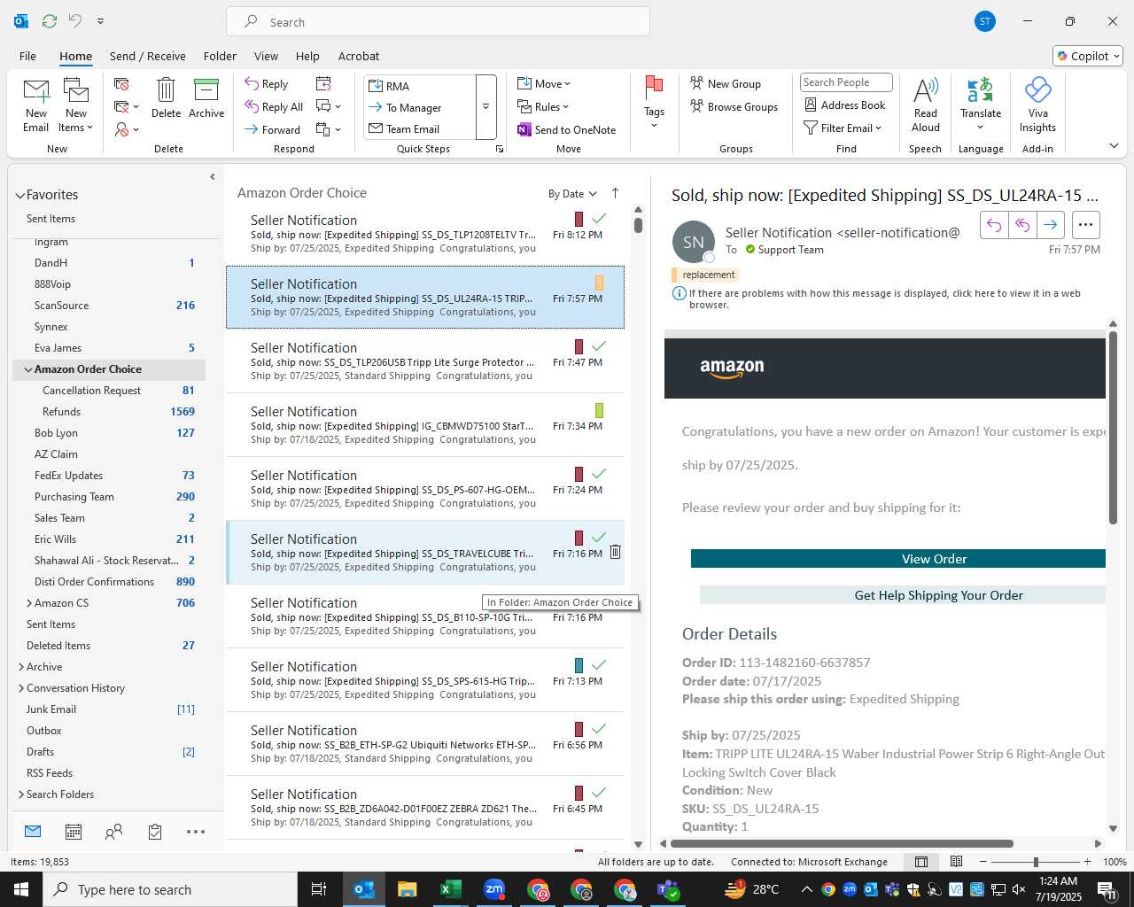Click the Undo icon in title bar
This screenshot has width=1134, height=907.
[75, 20]
